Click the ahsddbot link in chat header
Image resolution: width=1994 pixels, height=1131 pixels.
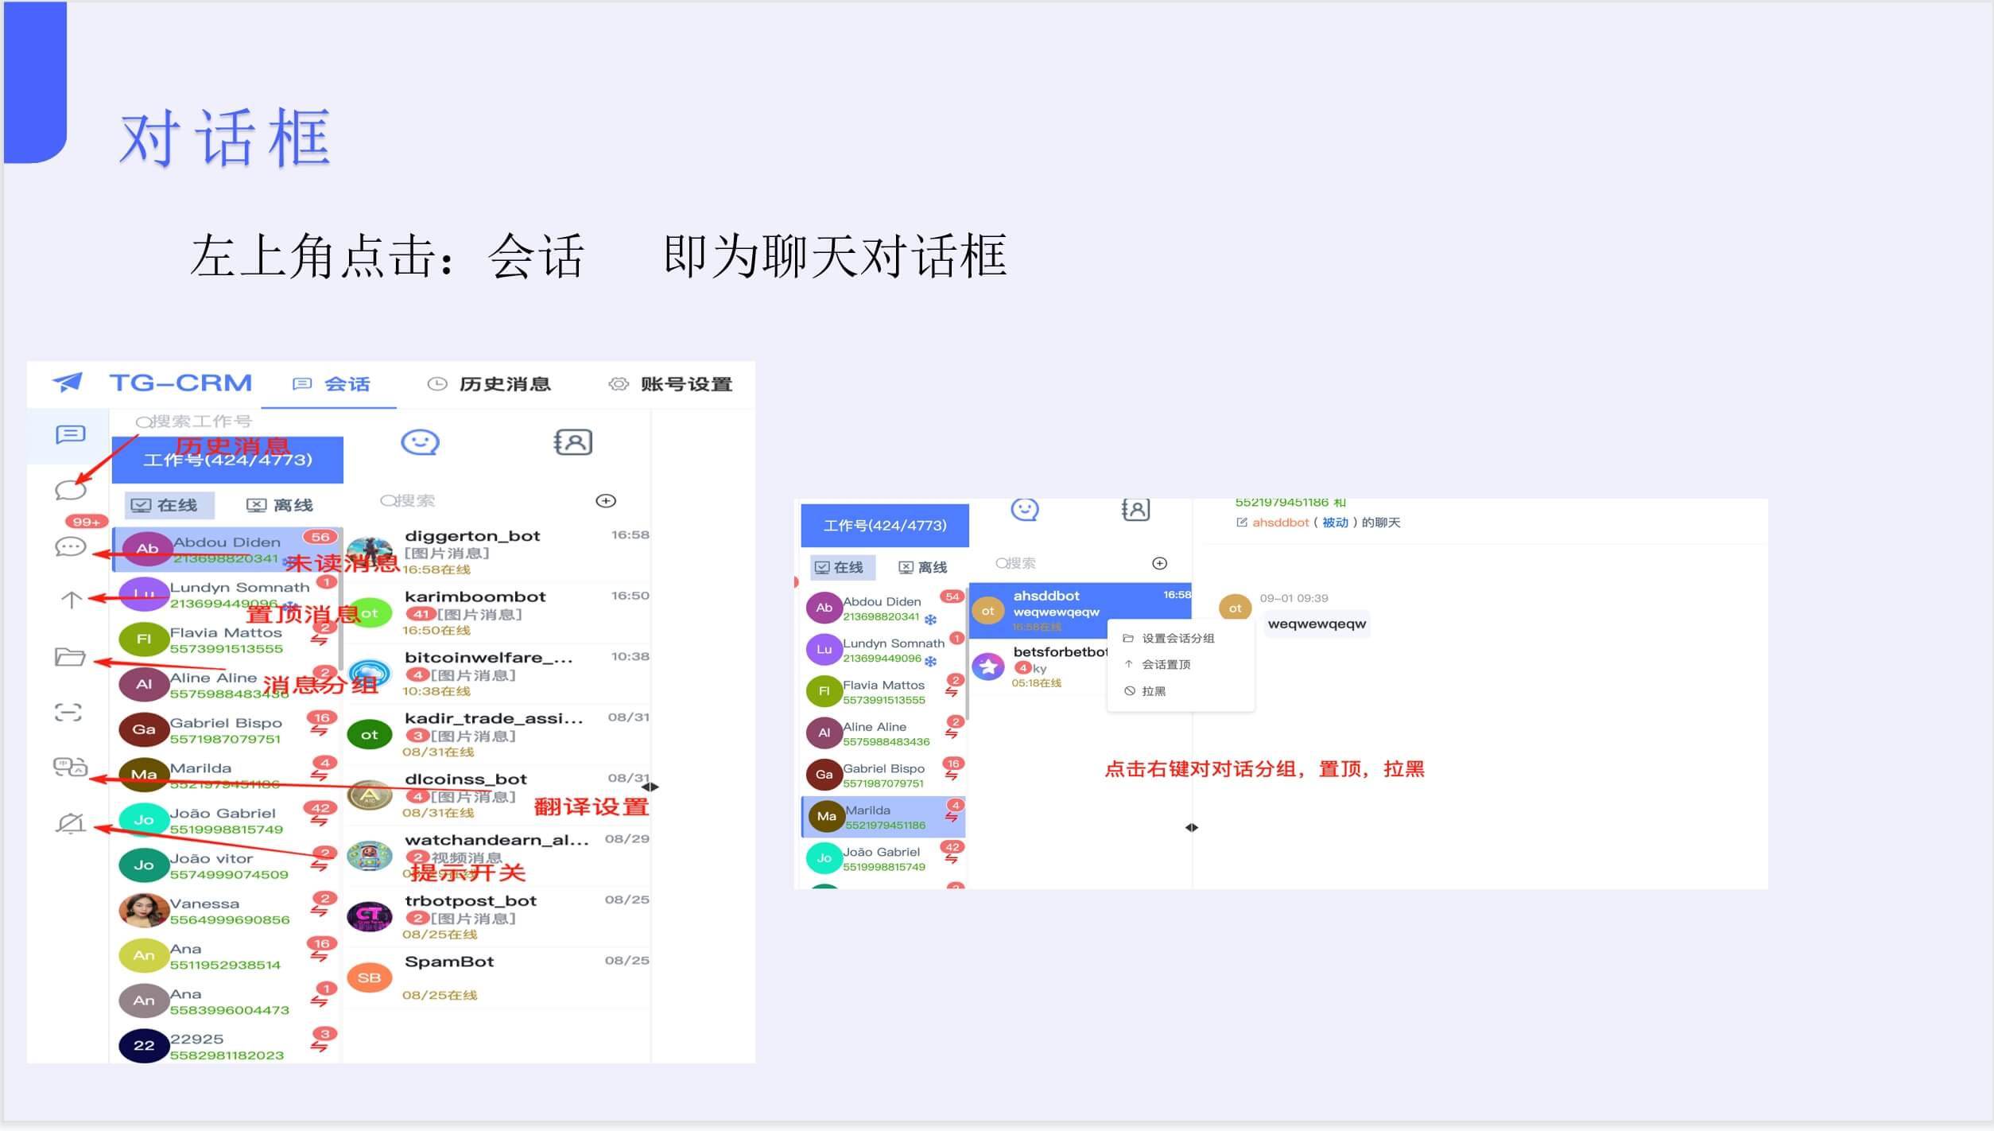click(1280, 523)
